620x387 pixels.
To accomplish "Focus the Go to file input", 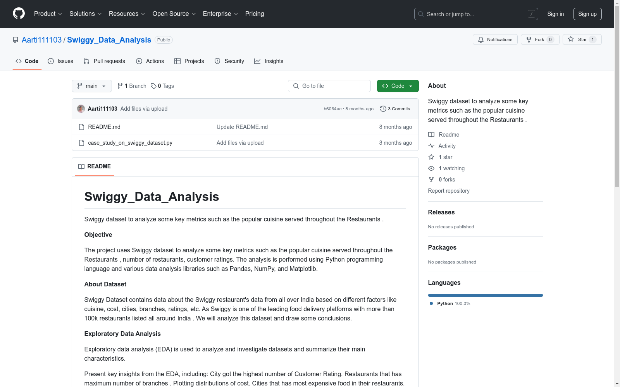I will click(x=329, y=86).
